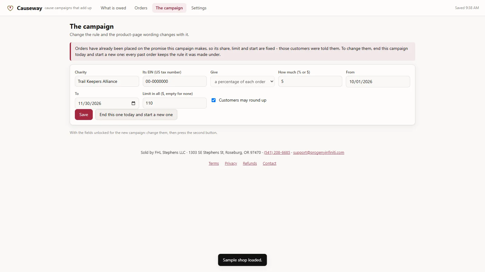Viewport: 485px width, 272px height.
Task: Click the From date field
Action: pos(378,82)
